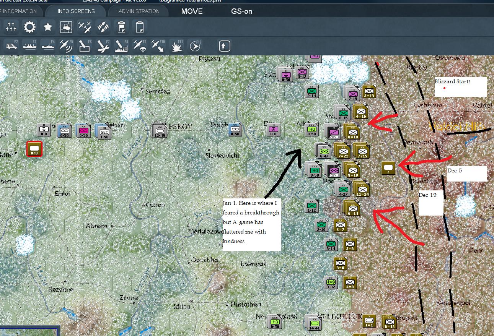Screen dimensions: 494x336
Task: Click the Abrene town label
Action: pos(96,226)
